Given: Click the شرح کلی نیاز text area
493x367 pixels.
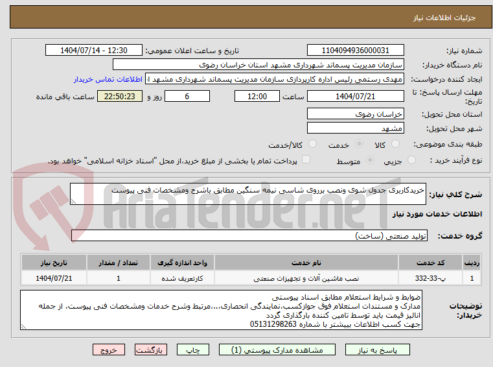Looking at the screenshot, I should [247, 194].
